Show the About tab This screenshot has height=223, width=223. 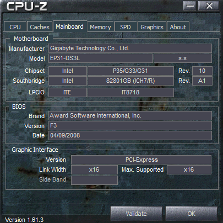(x=178, y=26)
